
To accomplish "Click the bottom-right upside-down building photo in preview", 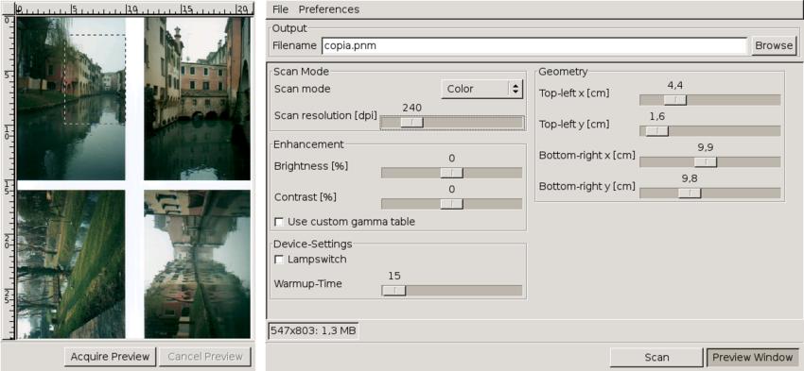I will (x=198, y=264).
